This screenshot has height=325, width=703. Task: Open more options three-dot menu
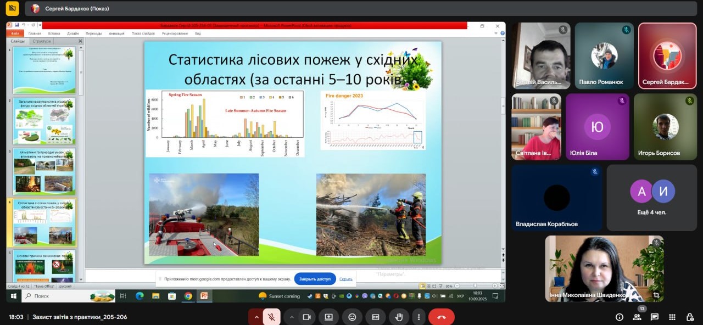[x=419, y=317]
